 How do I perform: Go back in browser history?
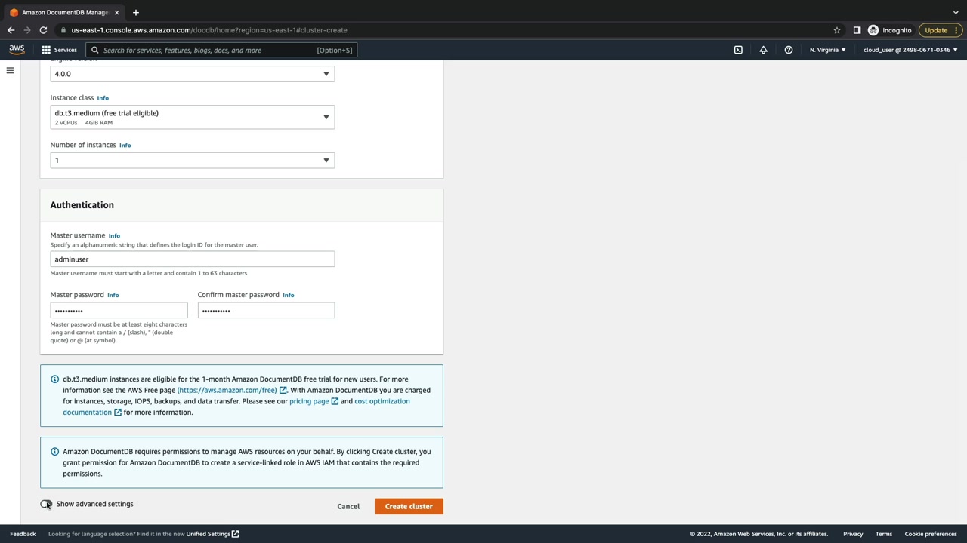(11, 30)
